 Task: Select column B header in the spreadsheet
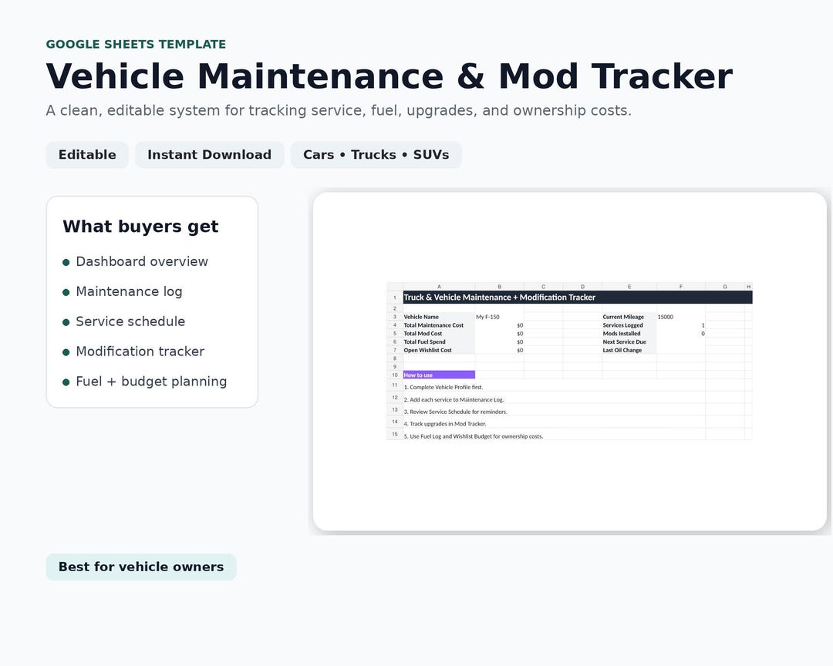499,287
